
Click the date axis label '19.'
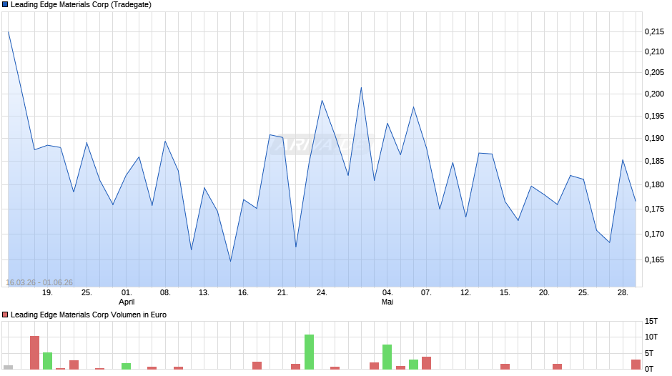point(48,293)
